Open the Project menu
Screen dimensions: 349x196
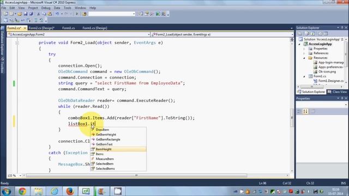point(33,8)
